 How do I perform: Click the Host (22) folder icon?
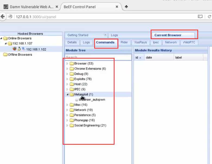(72, 84)
